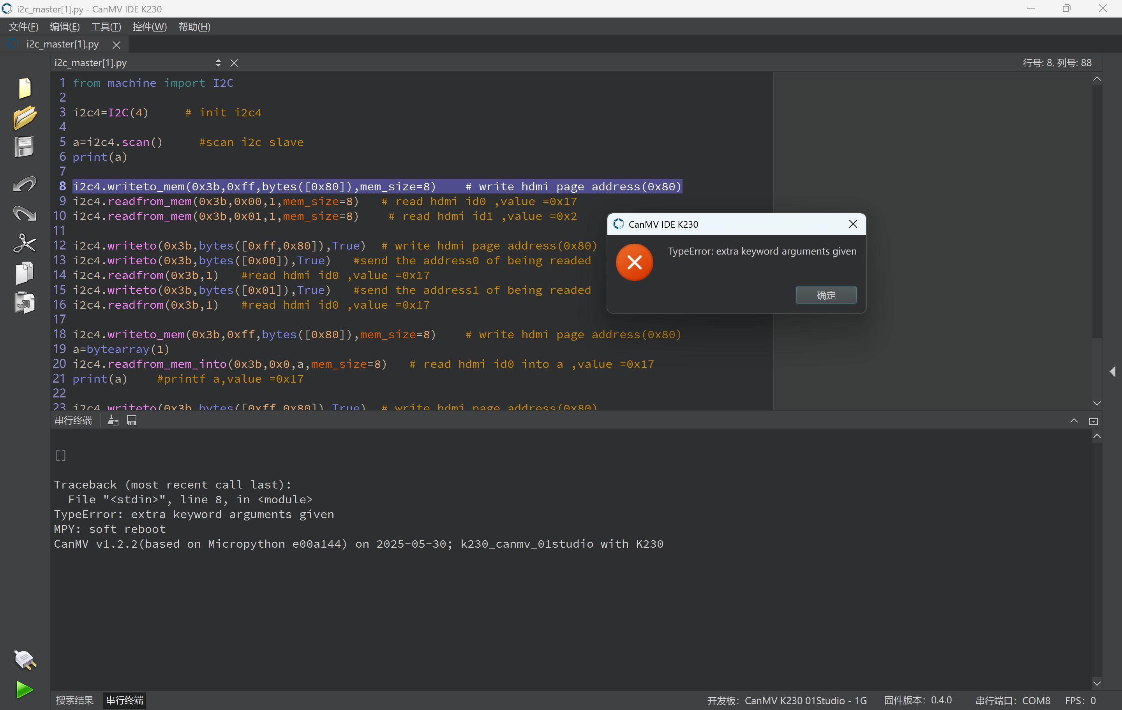This screenshot has height=710, width=1122.
Task: Click the Paste clipboard icon
Action: pyautogui.click(x=25, y=302)
